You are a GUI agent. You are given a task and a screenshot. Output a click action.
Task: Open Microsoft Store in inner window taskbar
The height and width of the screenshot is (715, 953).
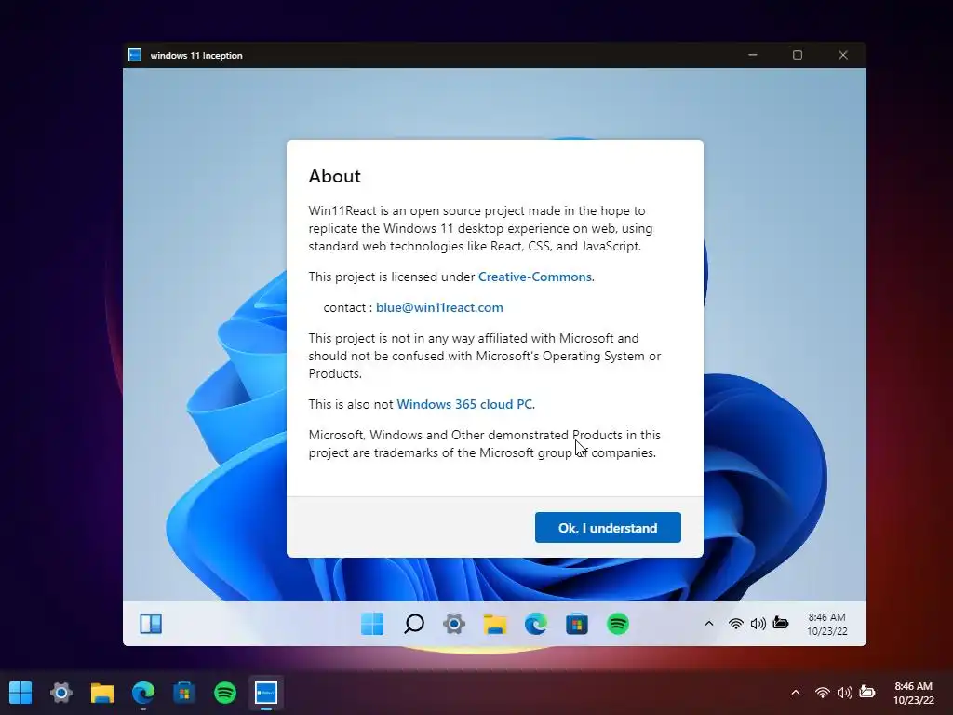(577, 624)
